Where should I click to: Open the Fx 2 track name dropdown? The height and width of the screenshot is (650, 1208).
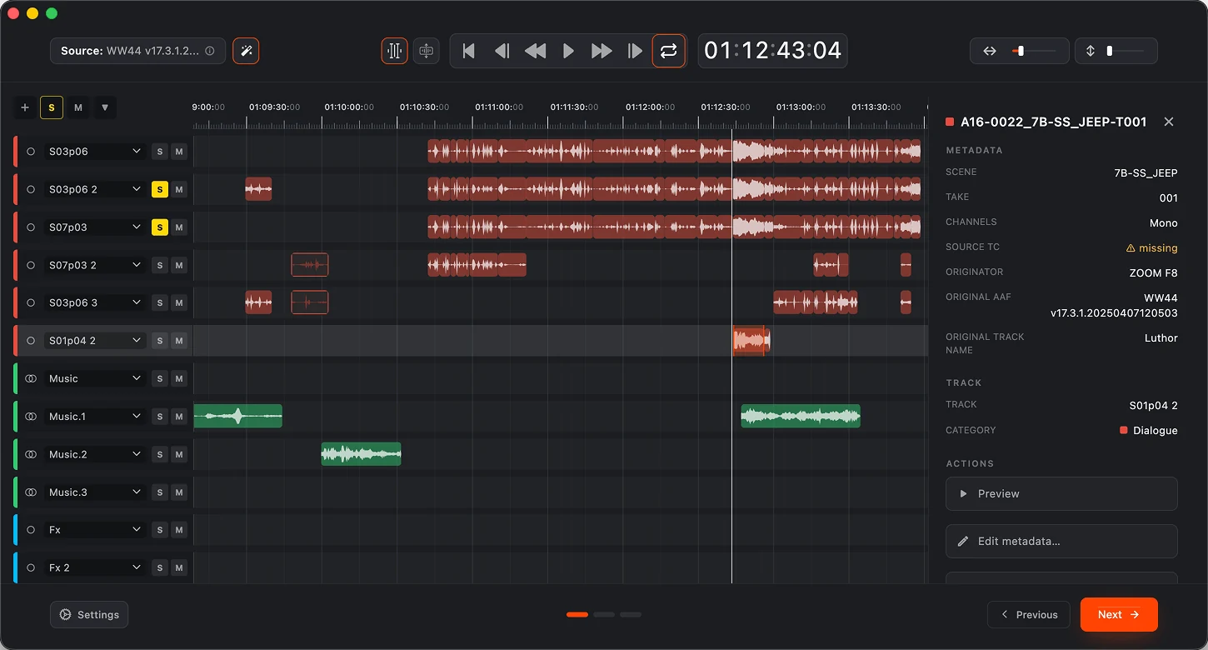click(95, 567)
